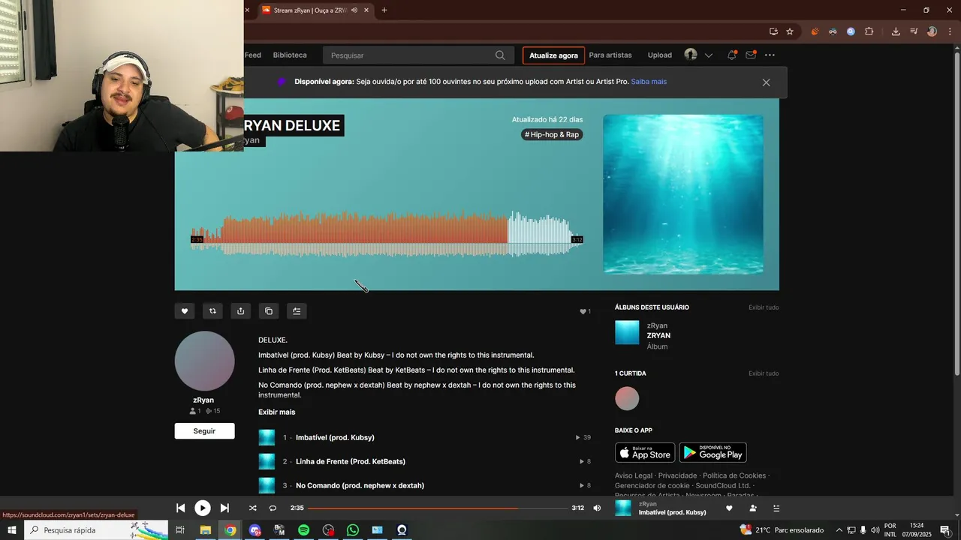Open the playlist likes count heart
Viewport: 961px width, 540px height.
pos(585,311)
